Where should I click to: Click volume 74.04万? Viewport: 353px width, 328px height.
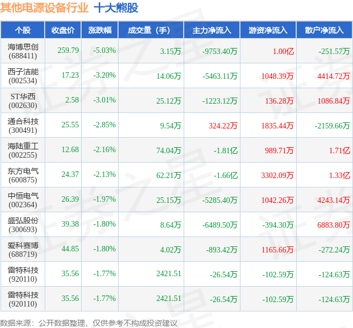click(169, 150)
